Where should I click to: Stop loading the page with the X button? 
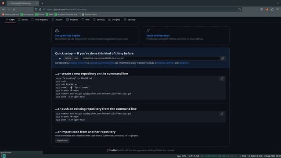(x=14, y=9)
